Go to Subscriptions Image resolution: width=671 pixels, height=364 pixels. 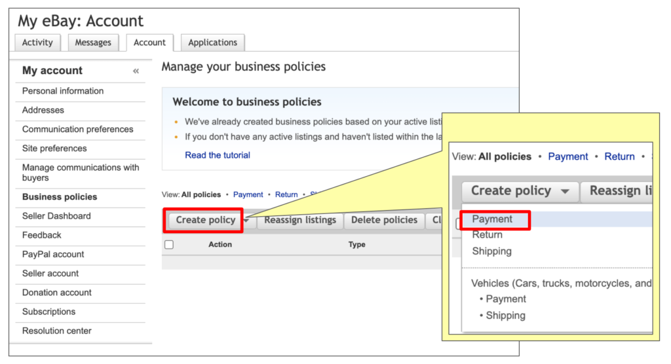click(x=48, y=312)
